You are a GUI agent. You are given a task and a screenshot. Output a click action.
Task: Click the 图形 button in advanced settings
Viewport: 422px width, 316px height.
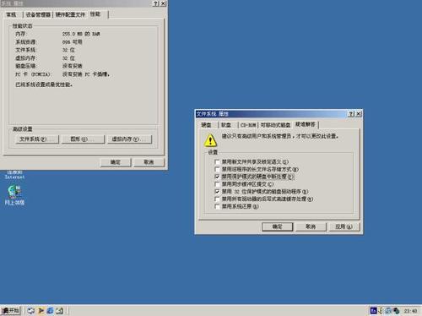click(83, 139)
